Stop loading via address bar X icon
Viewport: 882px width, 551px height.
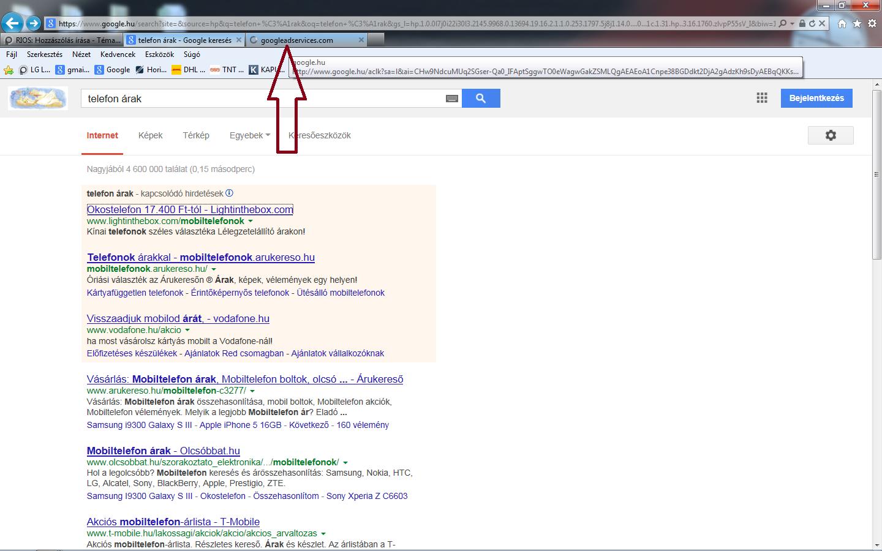coord(822,23)
